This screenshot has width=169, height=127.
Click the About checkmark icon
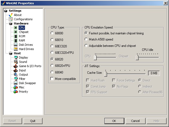coord(11,15)
